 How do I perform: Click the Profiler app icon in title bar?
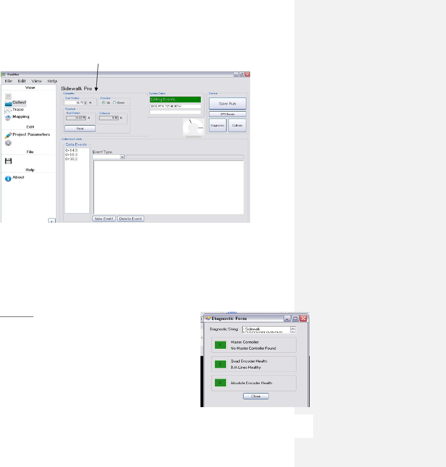click(3, 74)
